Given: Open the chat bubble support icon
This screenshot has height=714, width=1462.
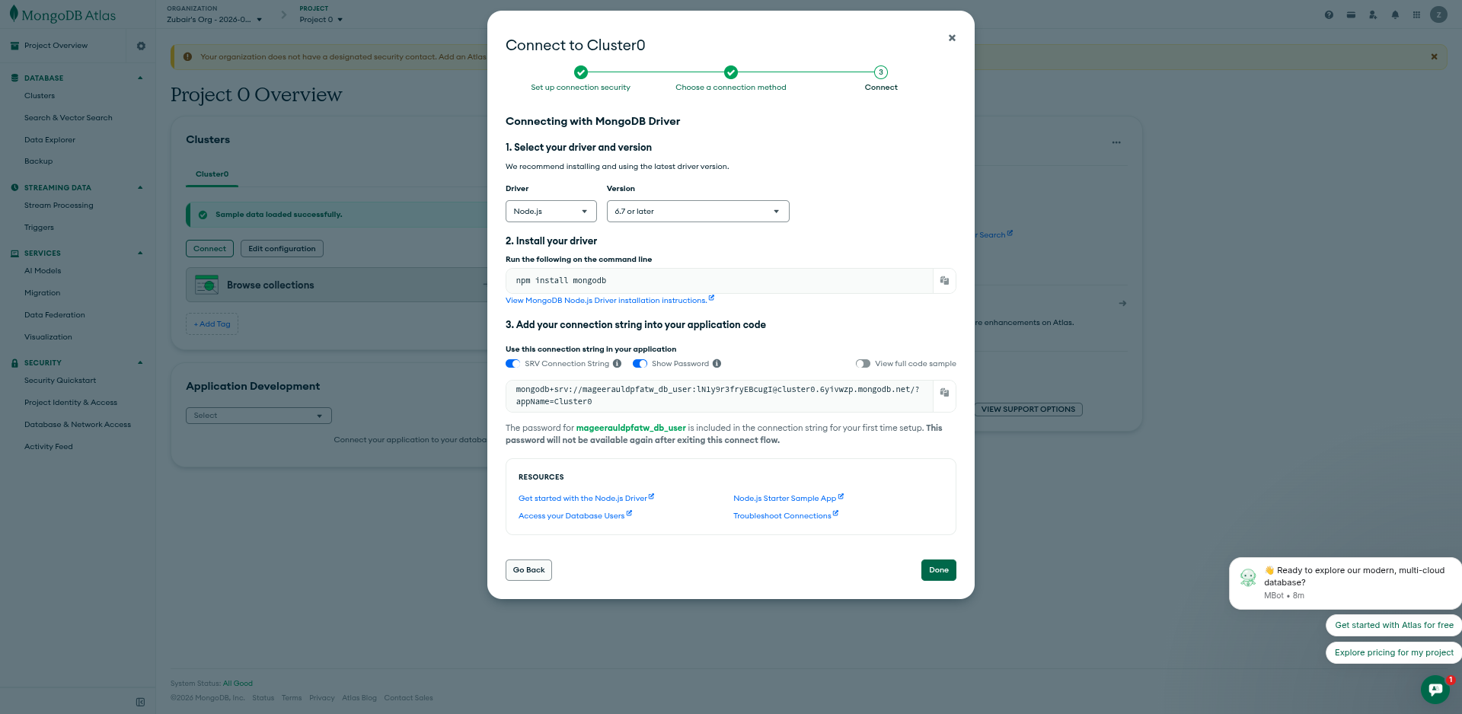Looking at the screenshot, I should pyautogui.click(x=1435, y=689).
